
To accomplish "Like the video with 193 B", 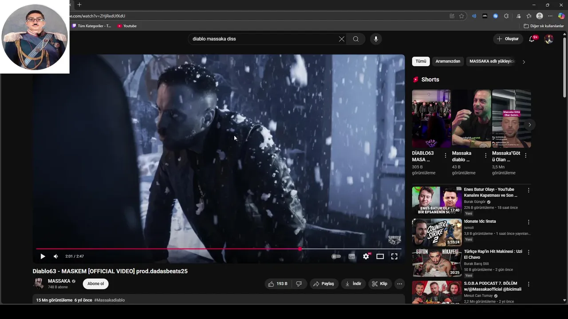I will click(278, 284).
